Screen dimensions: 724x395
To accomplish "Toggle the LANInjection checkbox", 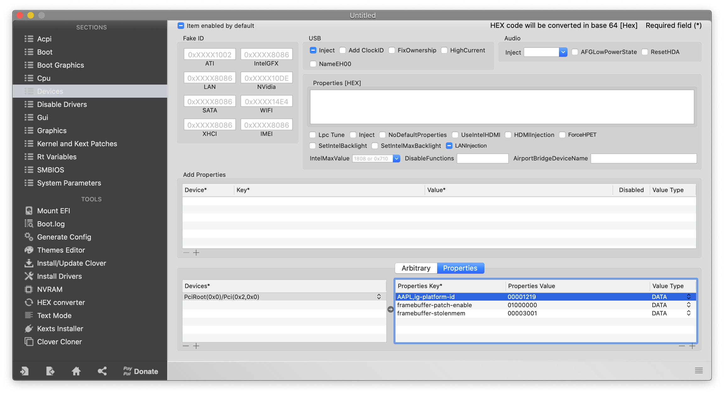I will [x=449, y=146].
